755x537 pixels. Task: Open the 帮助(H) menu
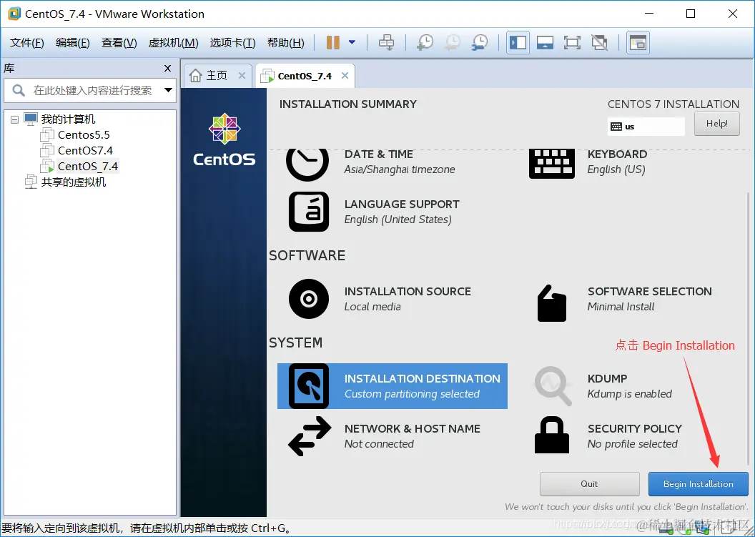(x=285, y=43)
